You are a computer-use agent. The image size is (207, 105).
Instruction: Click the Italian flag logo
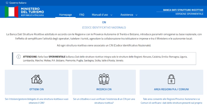pos(11,12)
